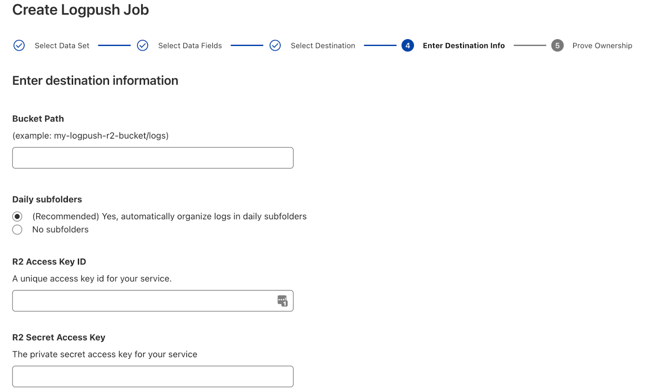Select the Enter Destination Info step label

(x=464, y=46)
